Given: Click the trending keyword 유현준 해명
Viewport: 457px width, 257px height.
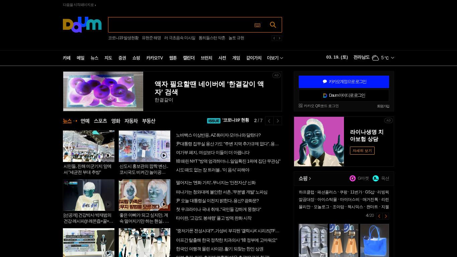Looking at the screenshot, I should [x=151, y=38].
